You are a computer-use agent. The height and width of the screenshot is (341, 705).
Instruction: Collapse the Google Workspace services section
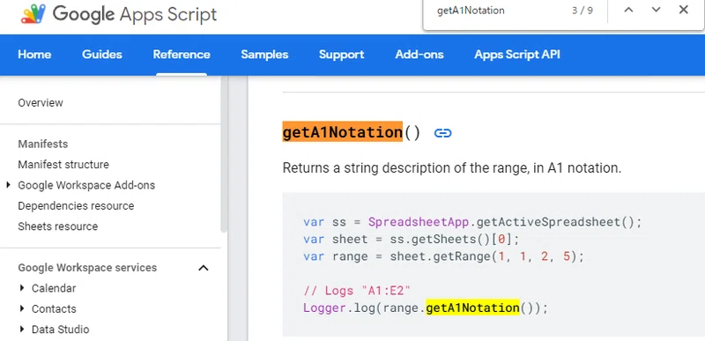(204, 268)
